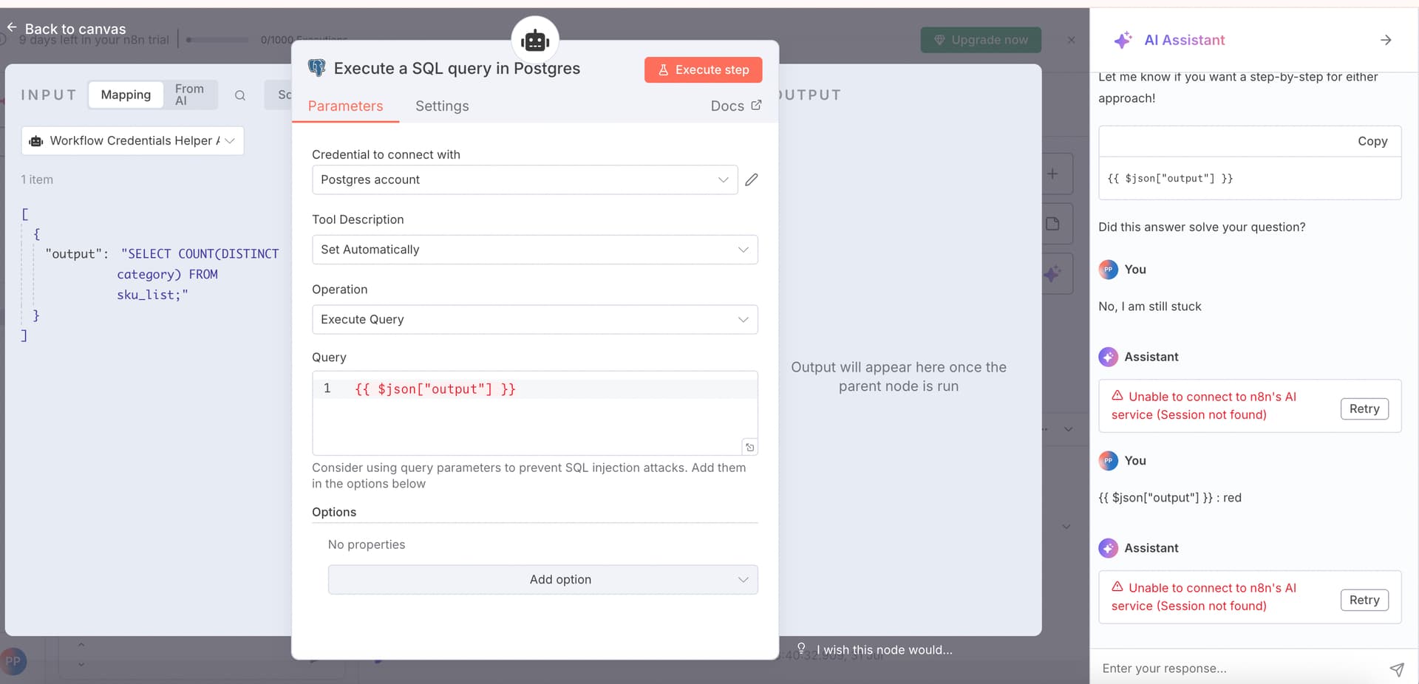Open the Settings tab
1419x684 pixels.
(x=442, y=106)
